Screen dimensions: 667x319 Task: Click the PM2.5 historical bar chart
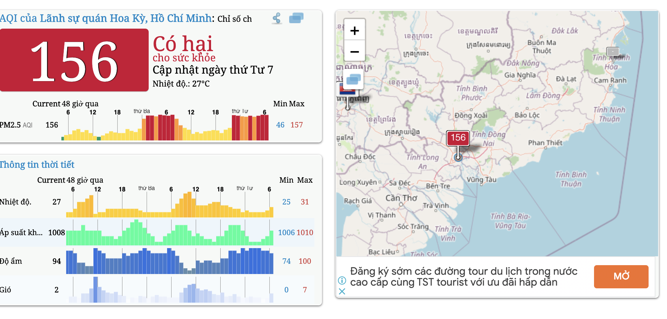coord(165,127)
